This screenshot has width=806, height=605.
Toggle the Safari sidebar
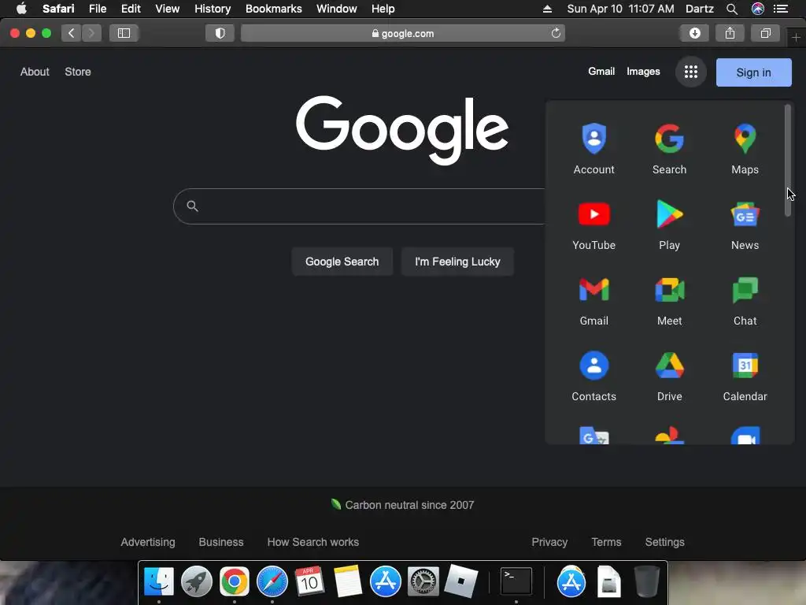point(124,33)
